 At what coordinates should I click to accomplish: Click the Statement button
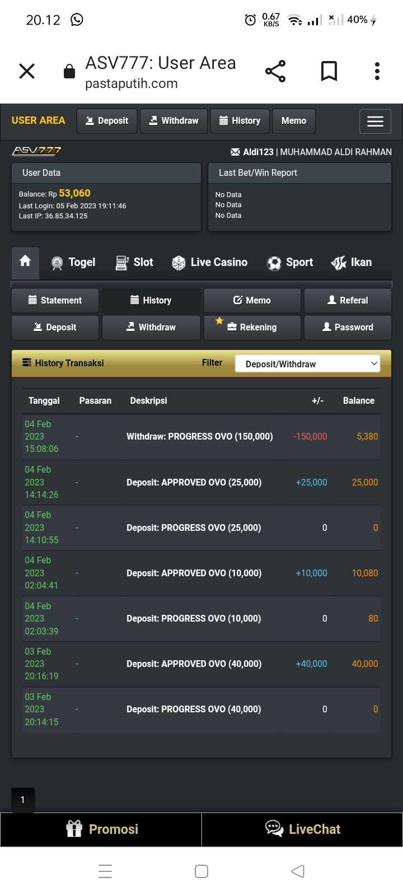[x=55, y=300]
